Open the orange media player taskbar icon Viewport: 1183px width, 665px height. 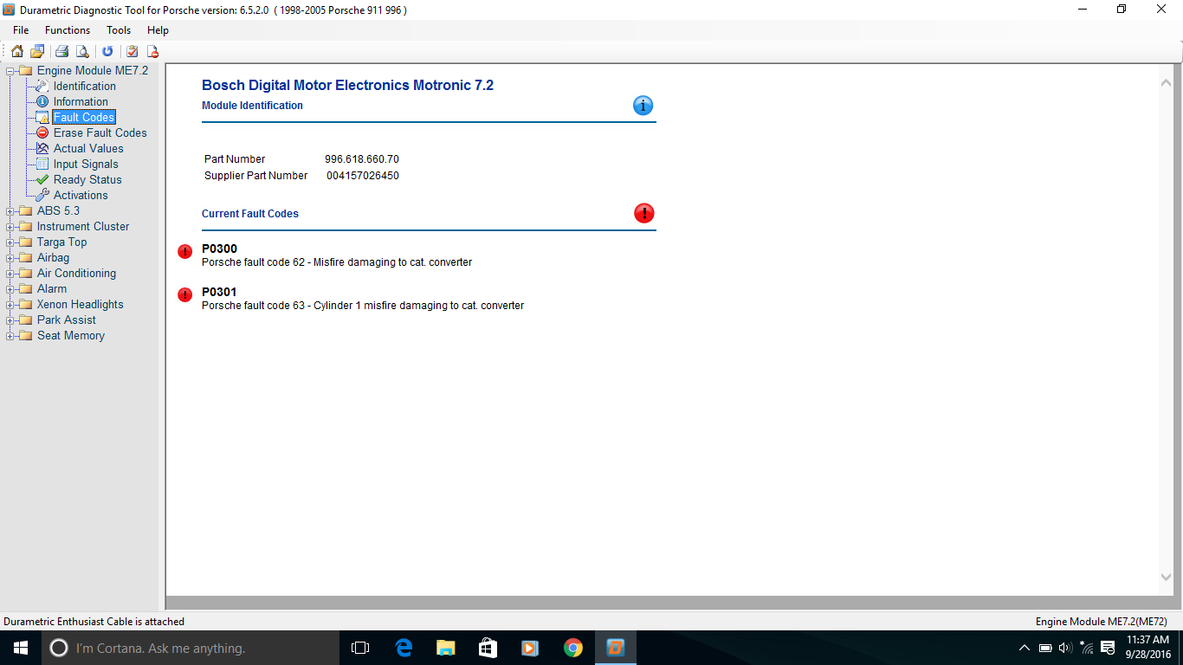(530, 648)
